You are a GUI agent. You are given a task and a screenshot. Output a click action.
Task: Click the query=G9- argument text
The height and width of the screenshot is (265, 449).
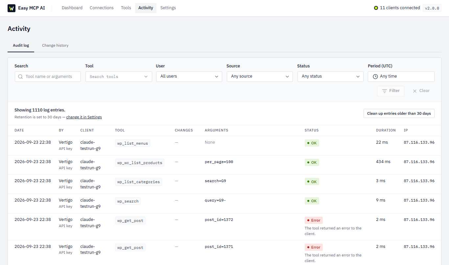[215, 200]
